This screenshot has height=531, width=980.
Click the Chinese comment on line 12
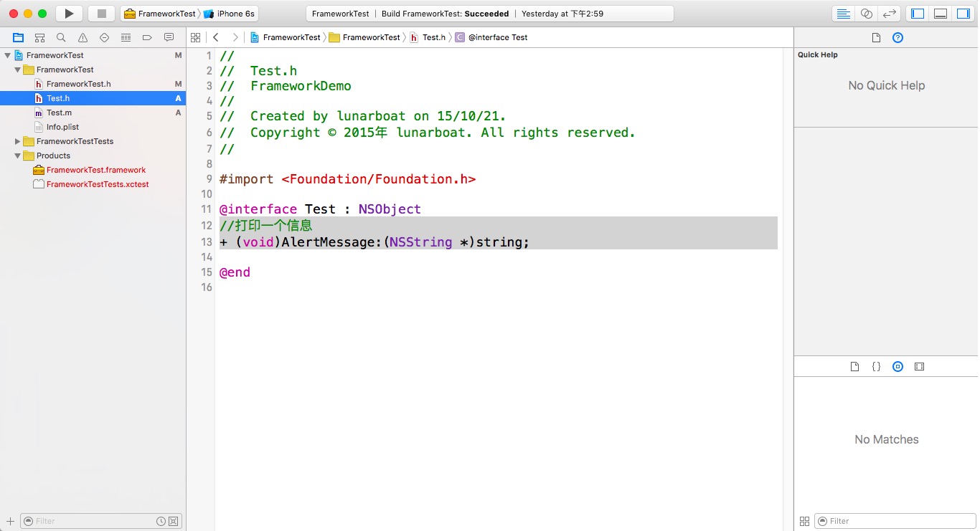(x=266, y=226)
